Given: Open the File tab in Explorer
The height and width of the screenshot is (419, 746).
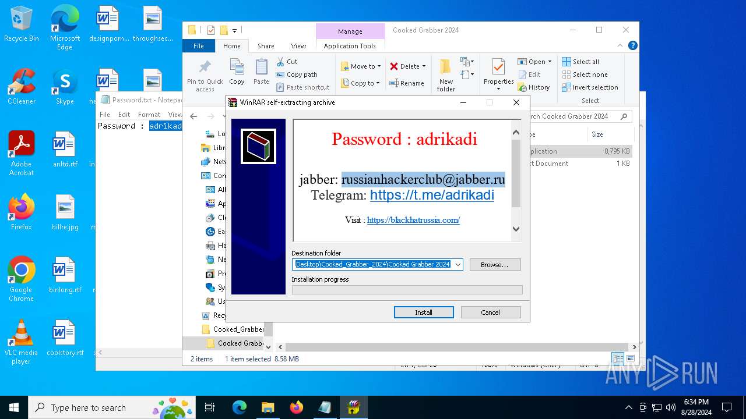Looking at the screenshot, I should point(199,46).
